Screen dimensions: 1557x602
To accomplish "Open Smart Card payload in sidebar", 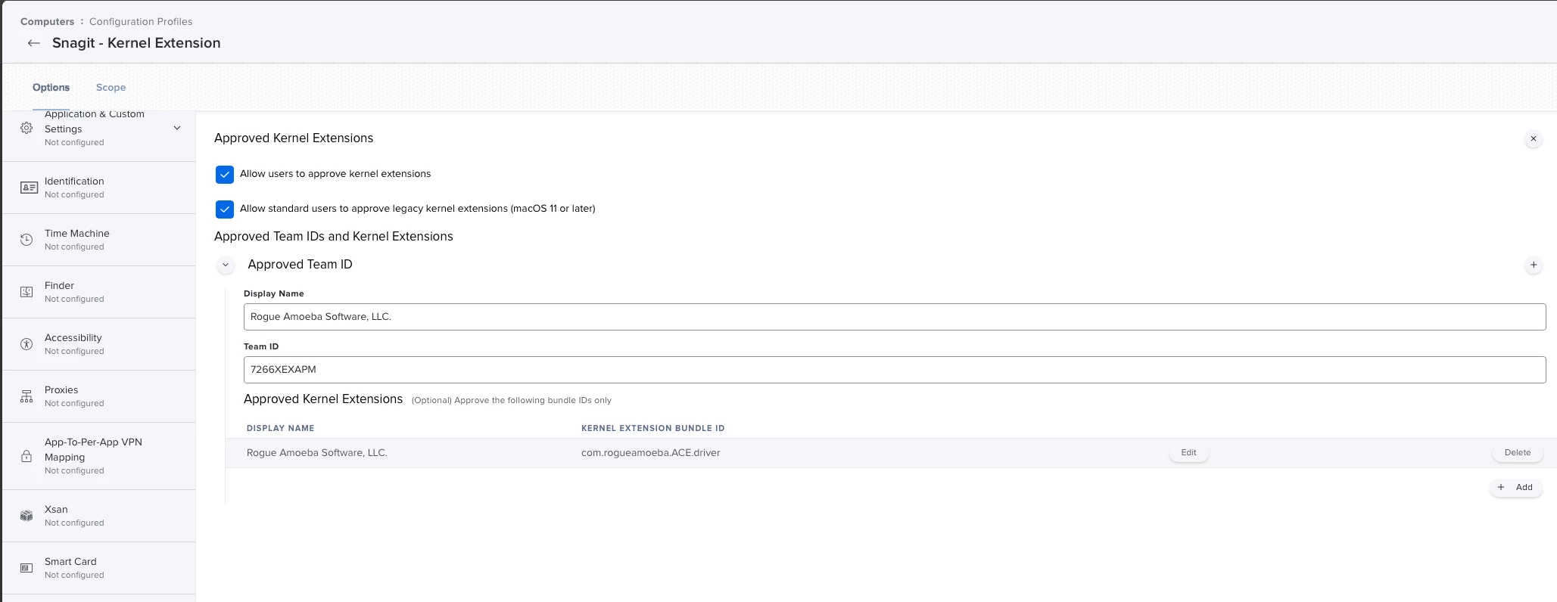I will point(99,568).
